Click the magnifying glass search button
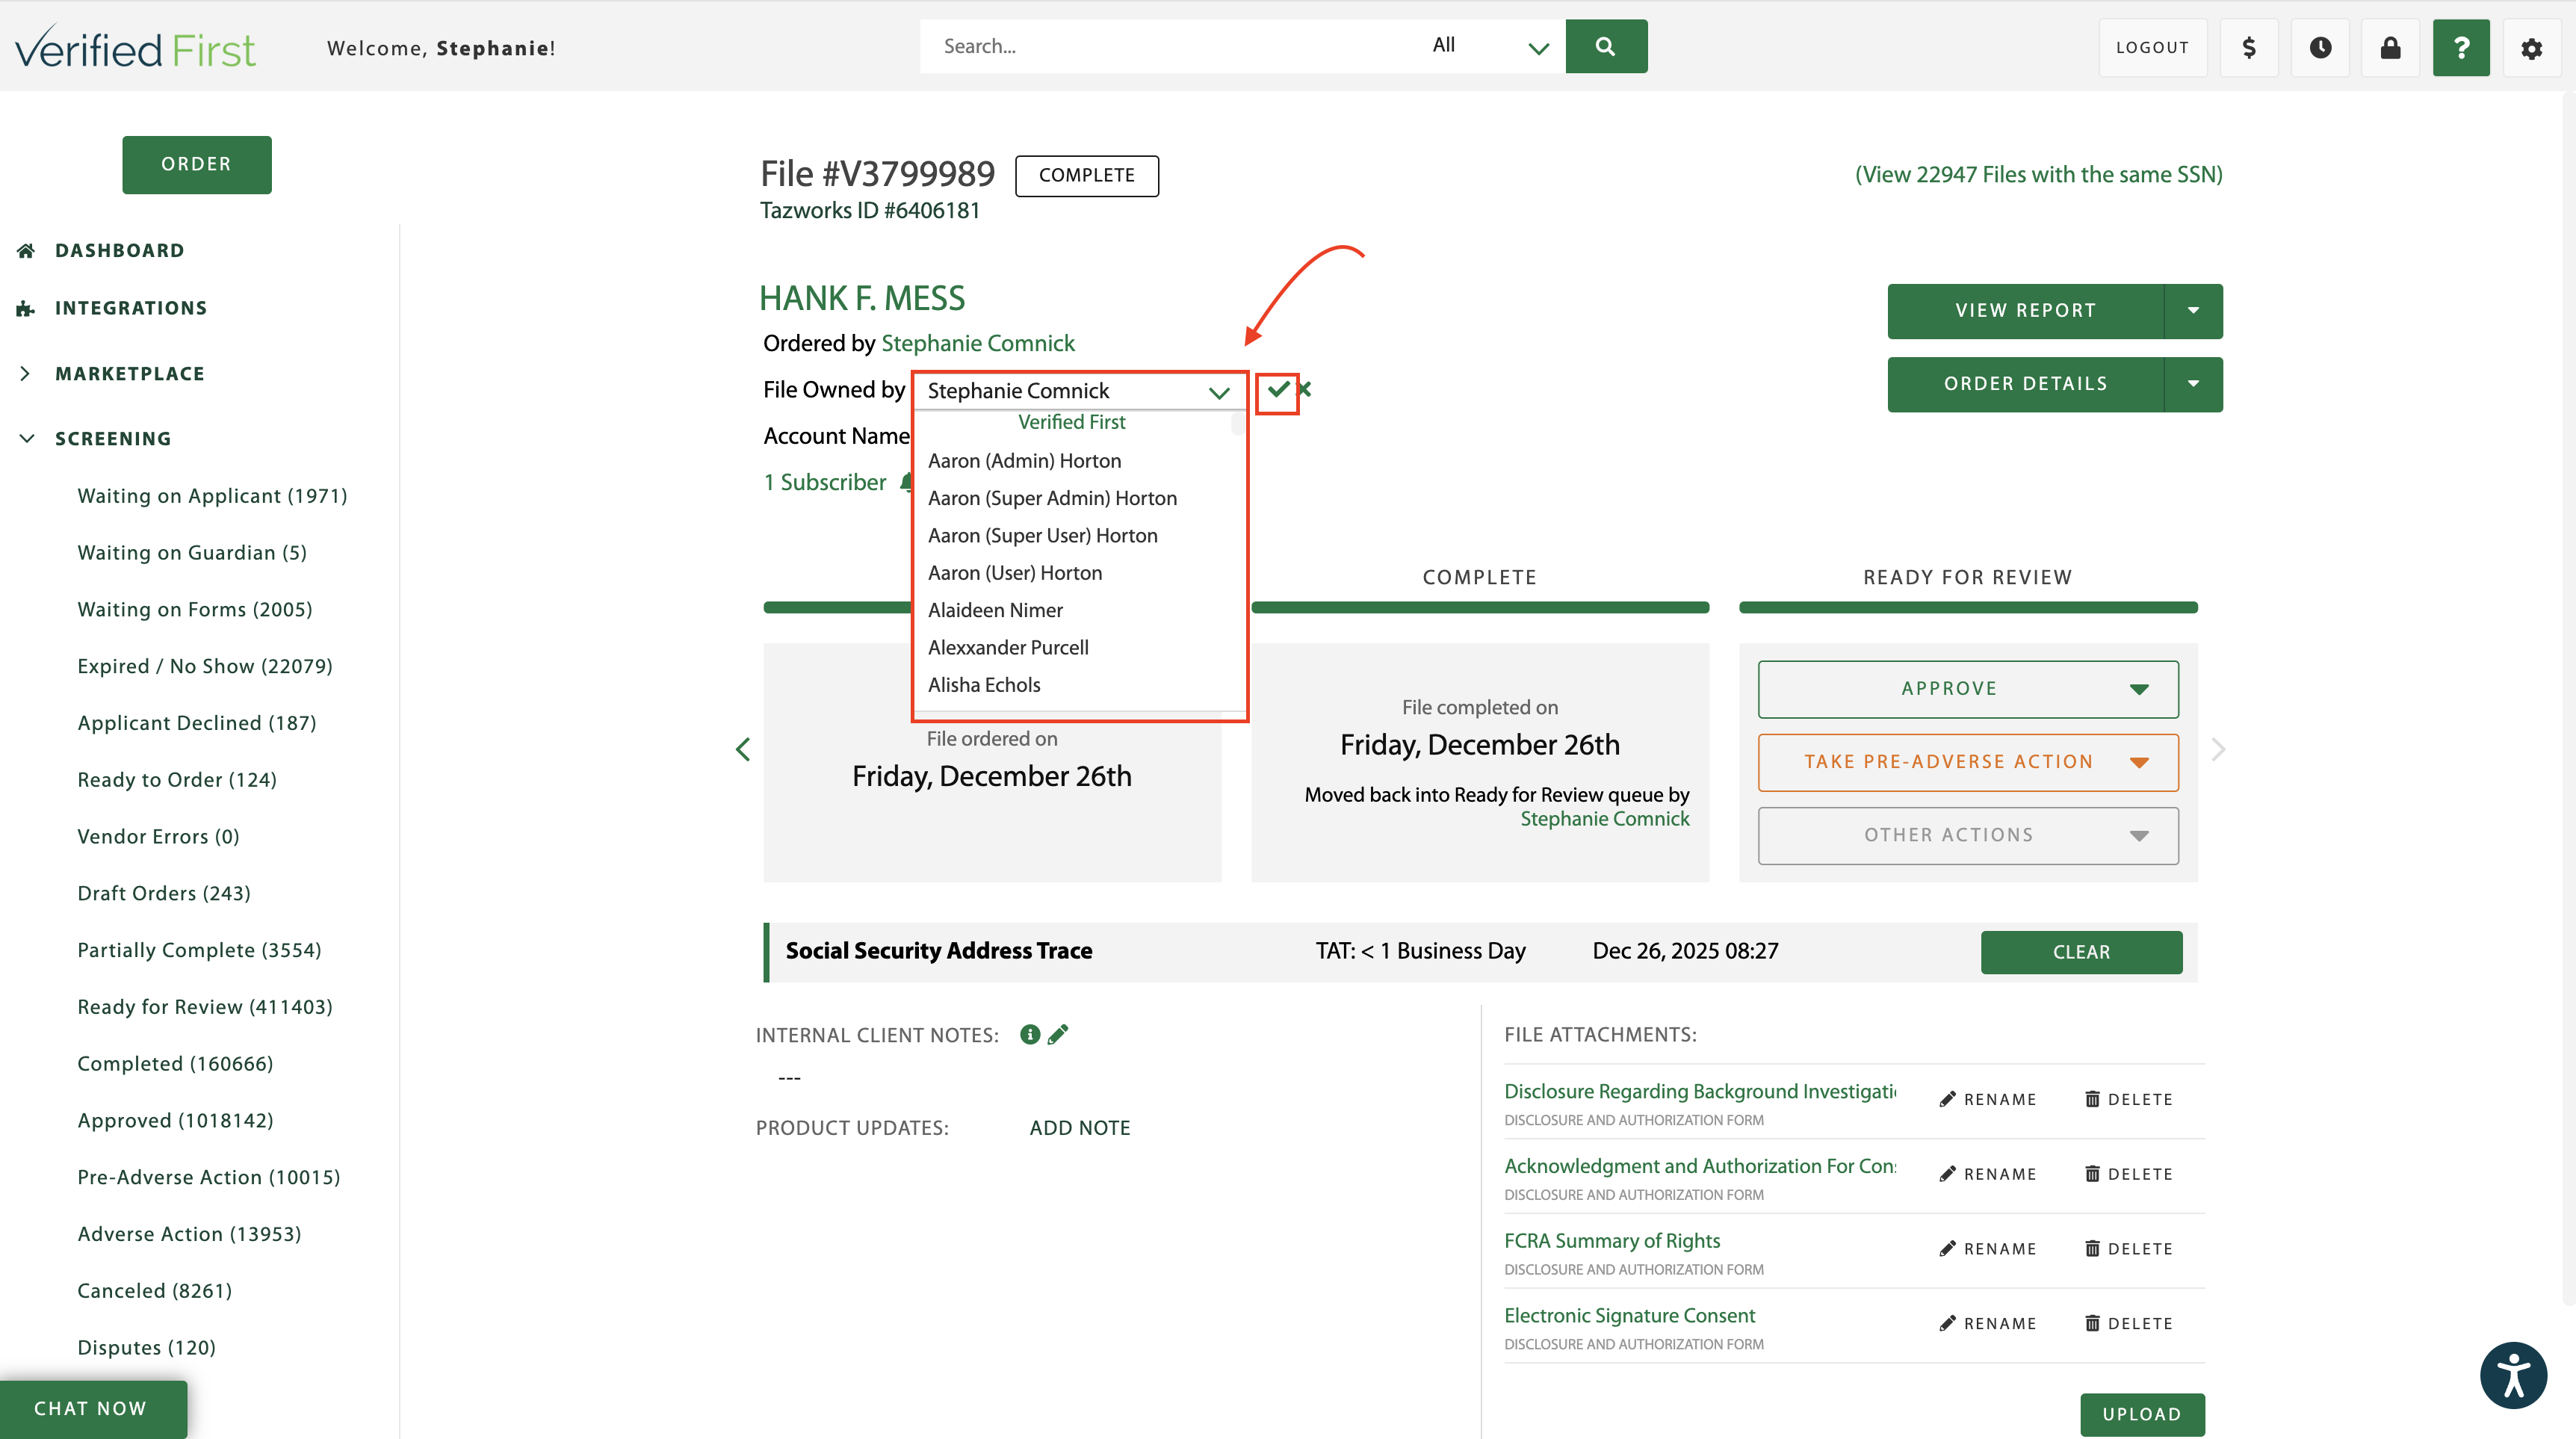This screenshot has height=1439, width=2576. point(1606,46)
